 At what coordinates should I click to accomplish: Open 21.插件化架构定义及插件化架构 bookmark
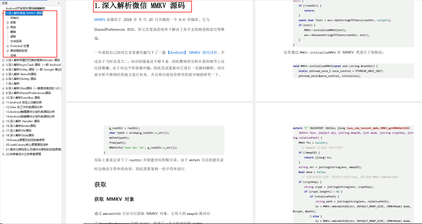pos(33,149)
